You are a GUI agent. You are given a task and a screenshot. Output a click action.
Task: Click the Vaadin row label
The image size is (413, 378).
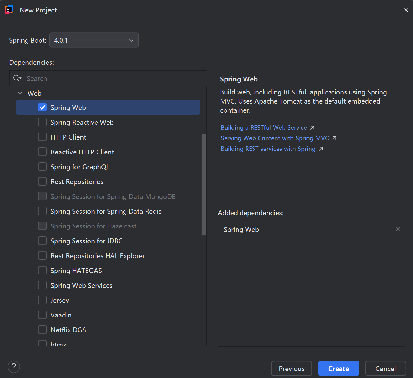coord(61,315)
